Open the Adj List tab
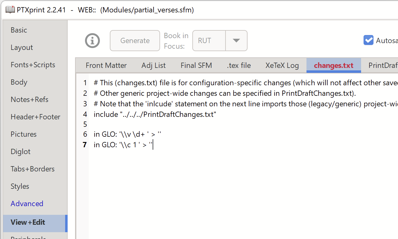Image resolution: width=398 pixels, height=239 pixels. coord(153,65)
